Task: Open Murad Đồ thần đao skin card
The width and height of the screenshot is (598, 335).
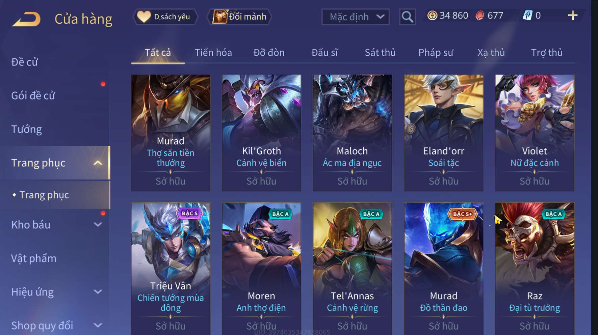Action: click(x=444, y=269)
